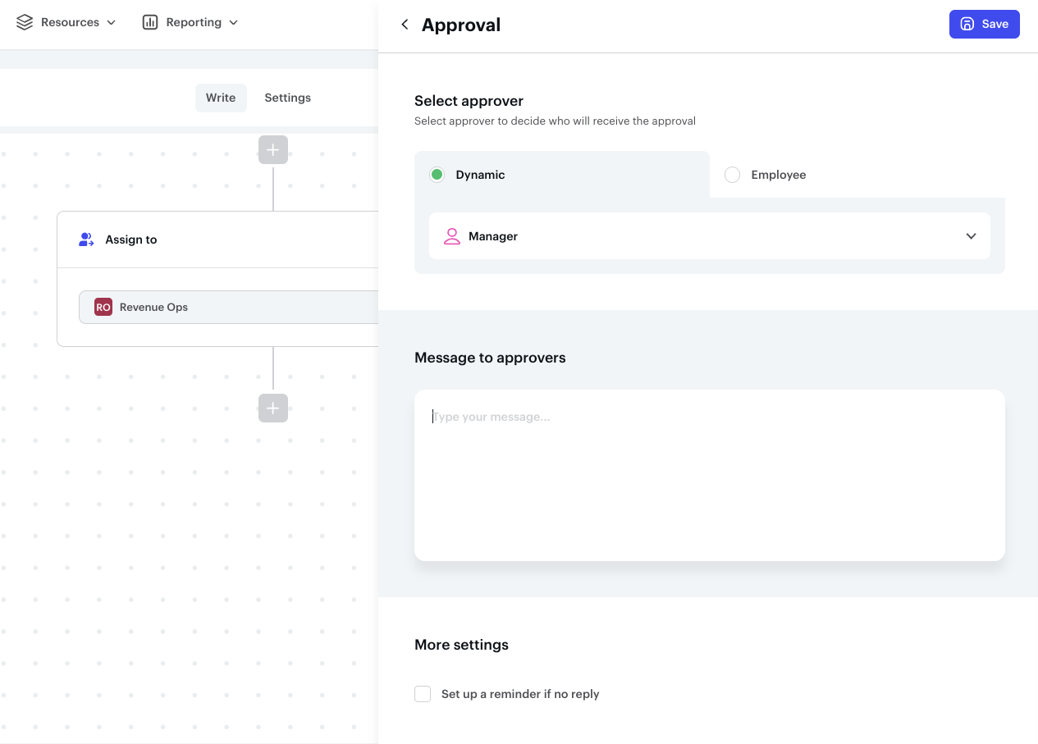
Task: Expand the Manager approver dropdown
Action: pyautogui.click(x=710, y=236)
